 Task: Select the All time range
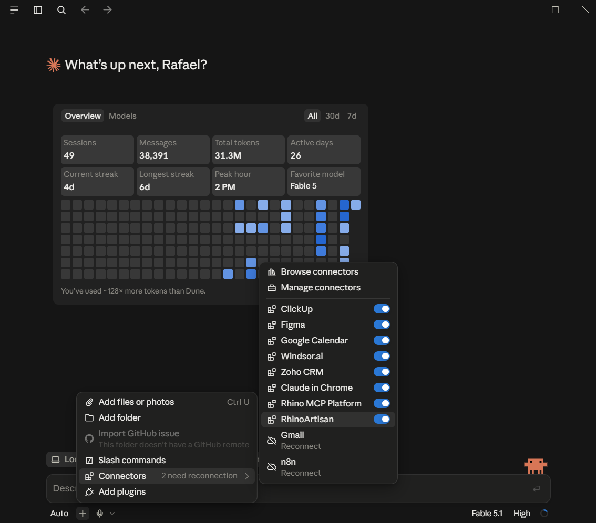click(x=312, y=116)
